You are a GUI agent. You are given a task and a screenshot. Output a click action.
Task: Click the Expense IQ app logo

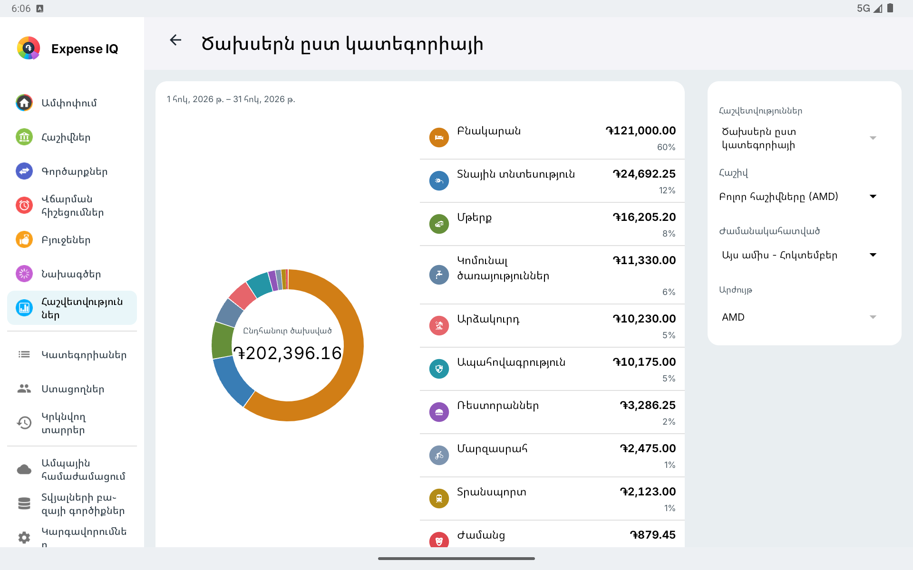[x=29, y=48]
